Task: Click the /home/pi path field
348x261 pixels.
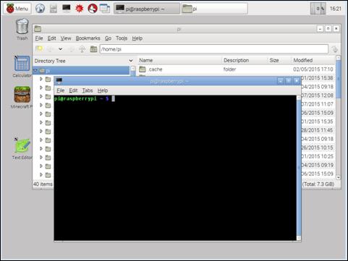Action: [214, 49]
